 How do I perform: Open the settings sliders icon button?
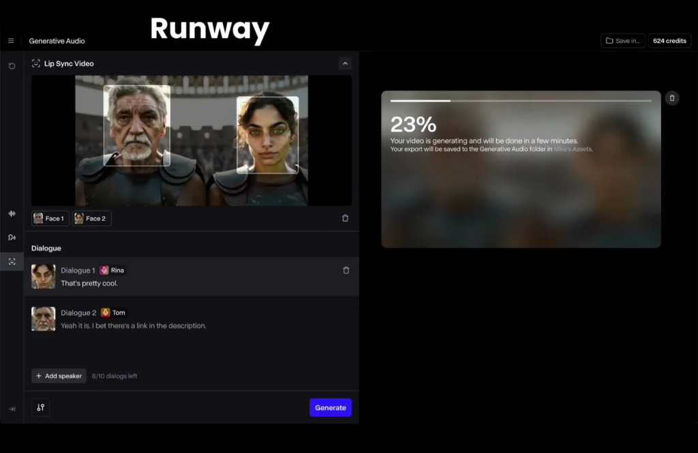coord(41,407)
